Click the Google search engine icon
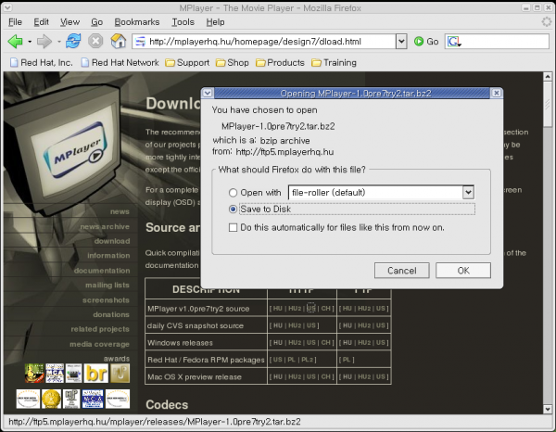 tap(453, 42)
